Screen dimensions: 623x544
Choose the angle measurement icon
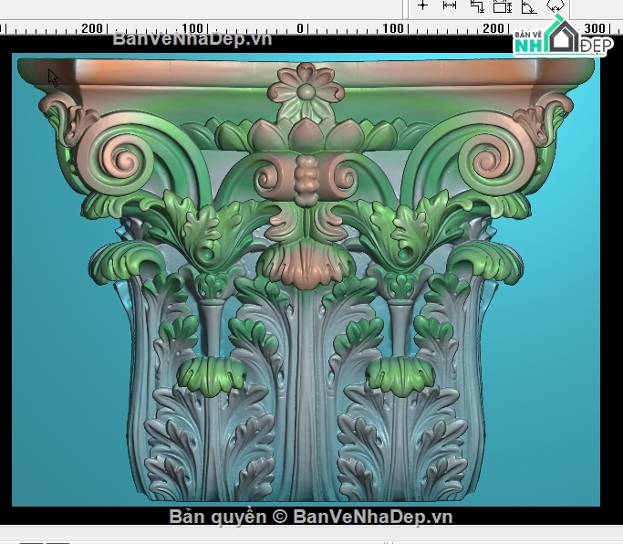[x=528, y=6]
